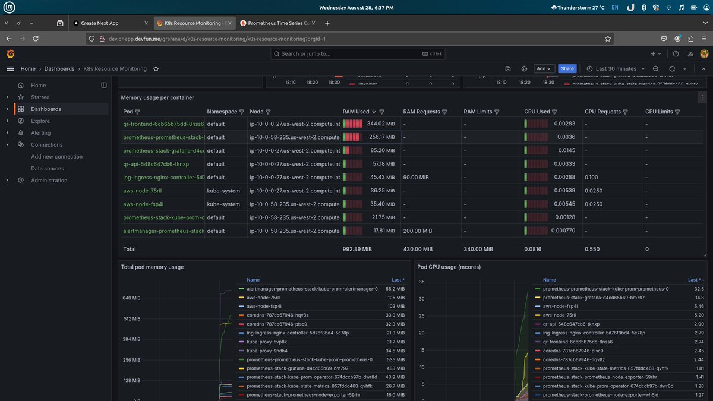
Task: Save the dashboard using the disk icon
Action: (507, 68)
